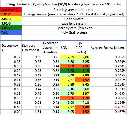Click standard deviation value 1,31
Image resolution: width=127 pixels, height=115 pixels.
pos(32,112)
